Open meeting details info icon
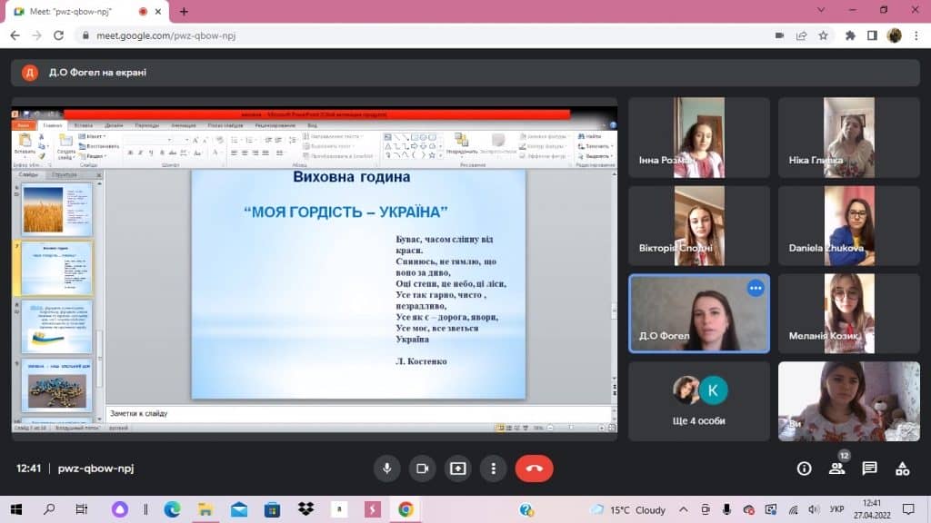 point(804,469)
